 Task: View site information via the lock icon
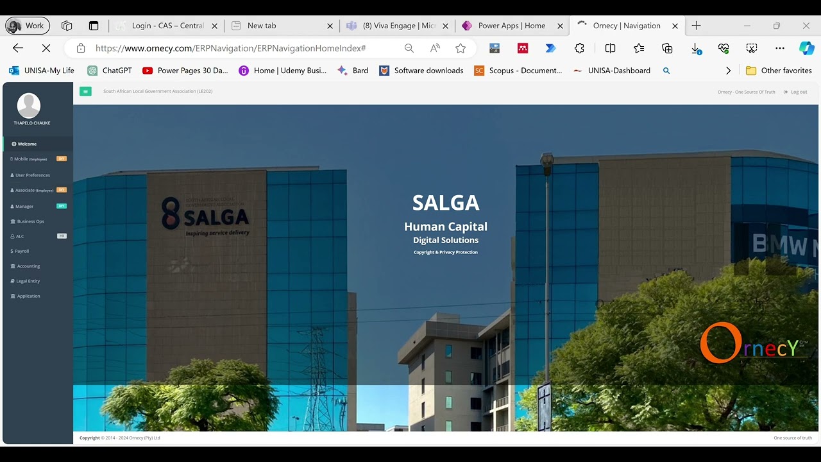pyautogui.click(x=81, y=48)
